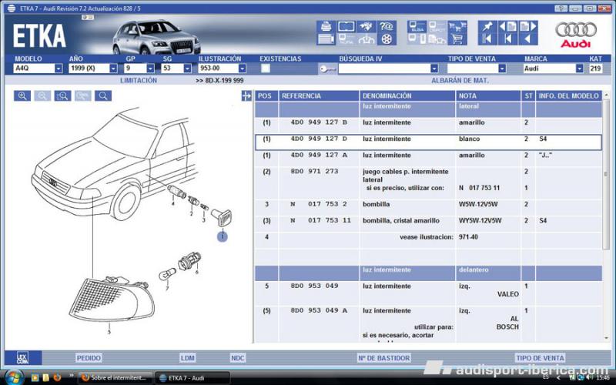Click the plain magnifier search icon
616x385 pixels.
pos(103,95)
